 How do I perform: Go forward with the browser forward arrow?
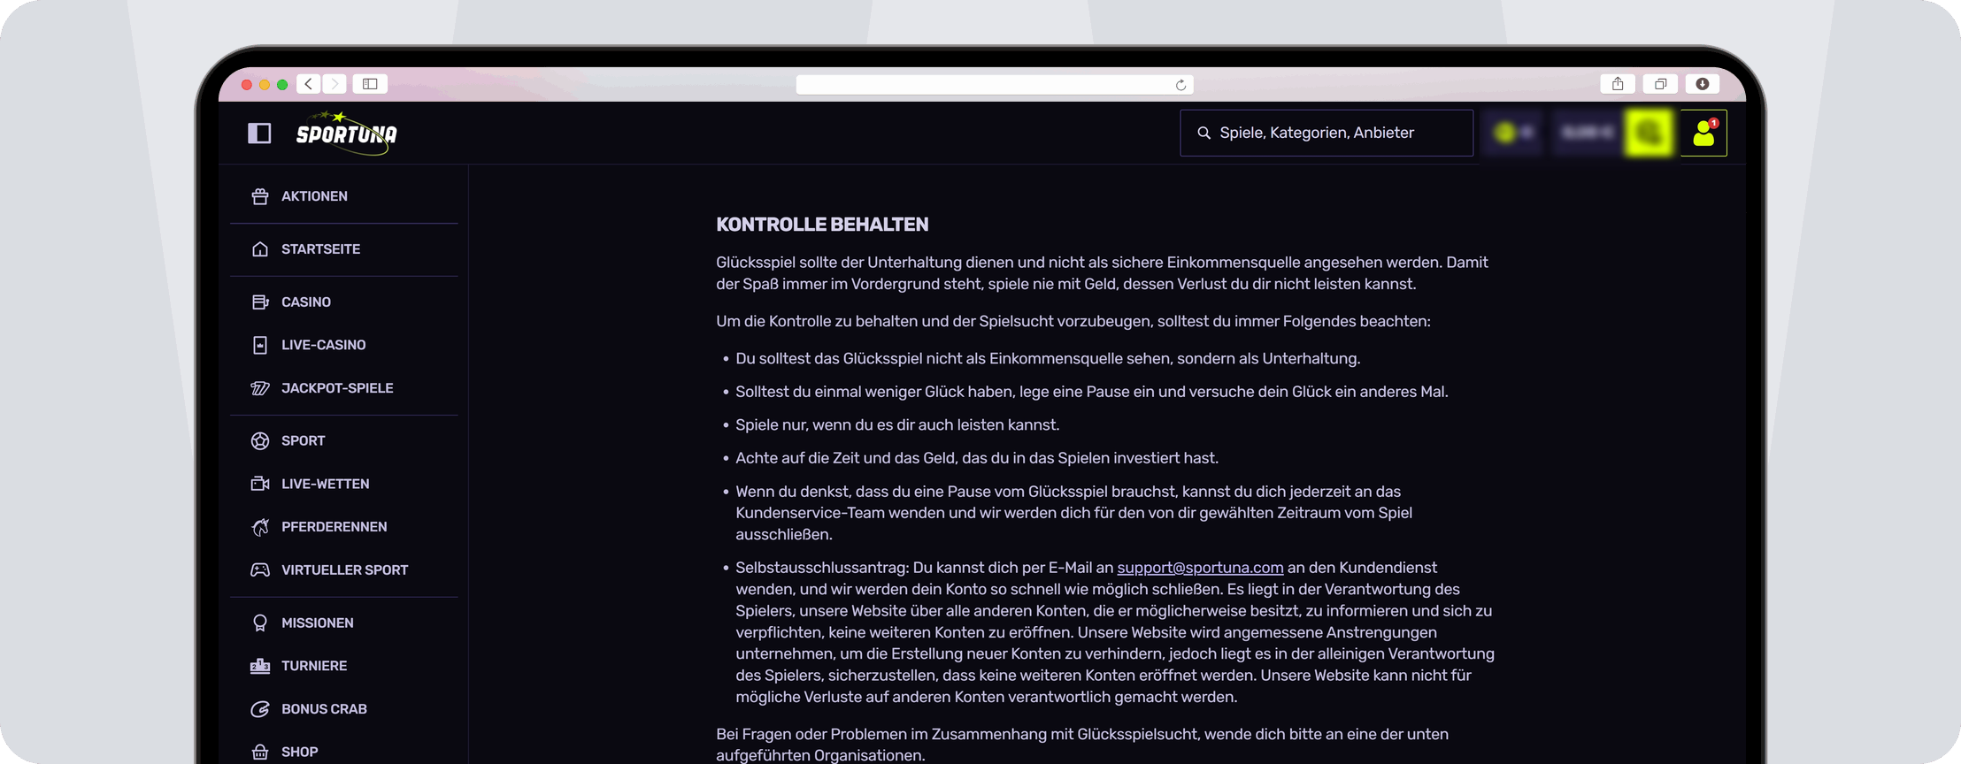[x=335, y=84]
